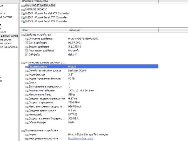The image size is (188, 141).
Task: Click the driver date value 01.07.2001
Action: [x=75, y=43]
